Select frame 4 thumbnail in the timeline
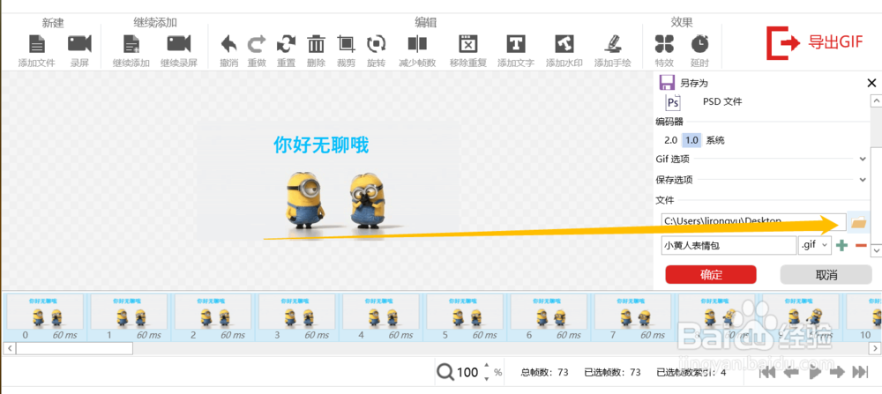This screenshot has width=882, height=394. [381, 311]
